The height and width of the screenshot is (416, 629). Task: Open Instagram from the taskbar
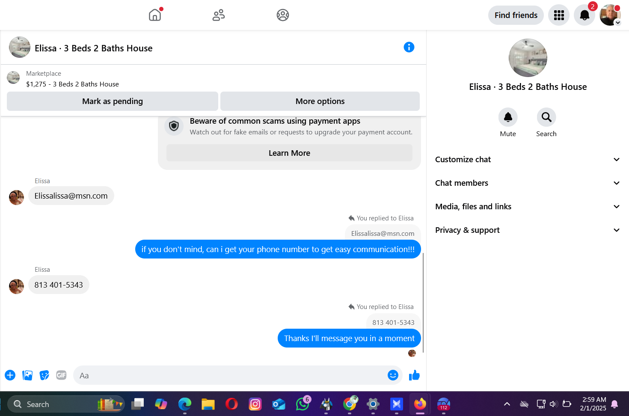[255, 404]
